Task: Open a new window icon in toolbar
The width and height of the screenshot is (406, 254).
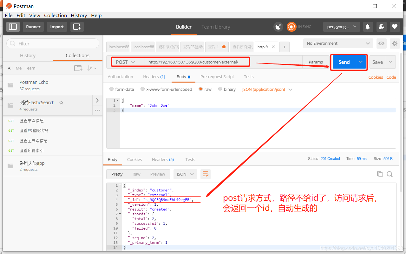Action: click(77, 27)
